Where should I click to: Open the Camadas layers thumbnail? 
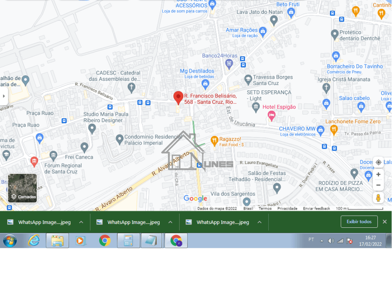pos(22,188)
